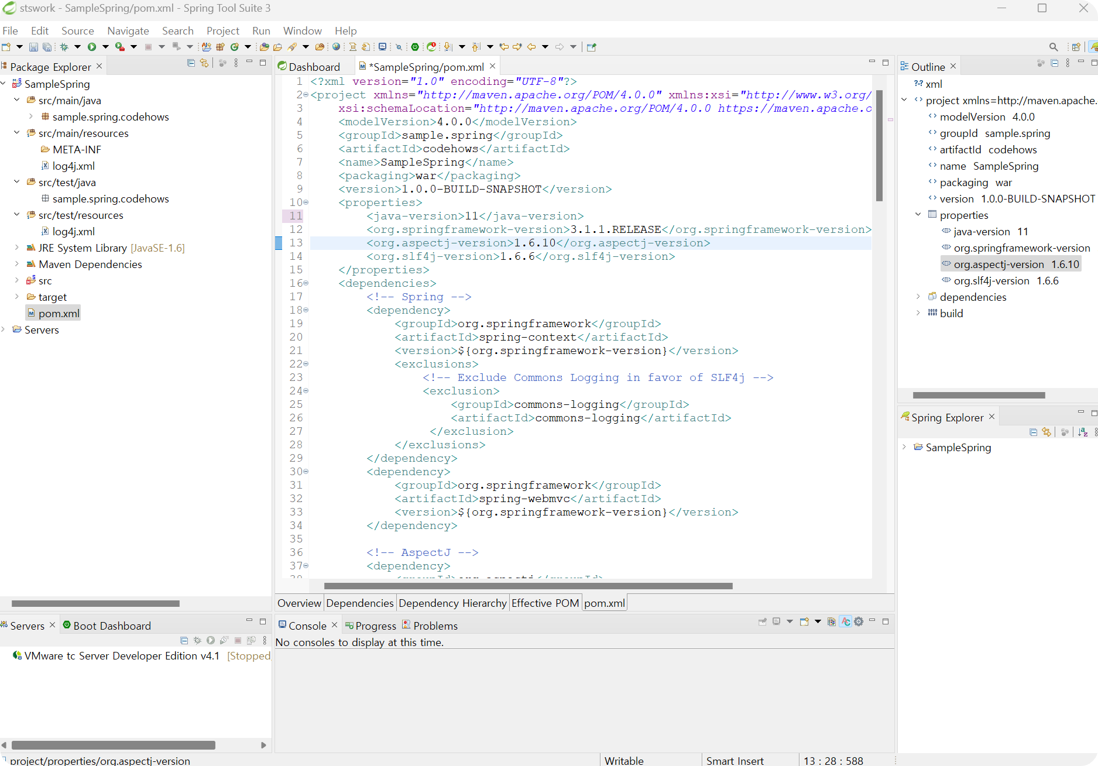This screenshot has width=1098, height=766.
Task: Toggle Link with Editor in Package Explorer
Action: coord(204,63)
